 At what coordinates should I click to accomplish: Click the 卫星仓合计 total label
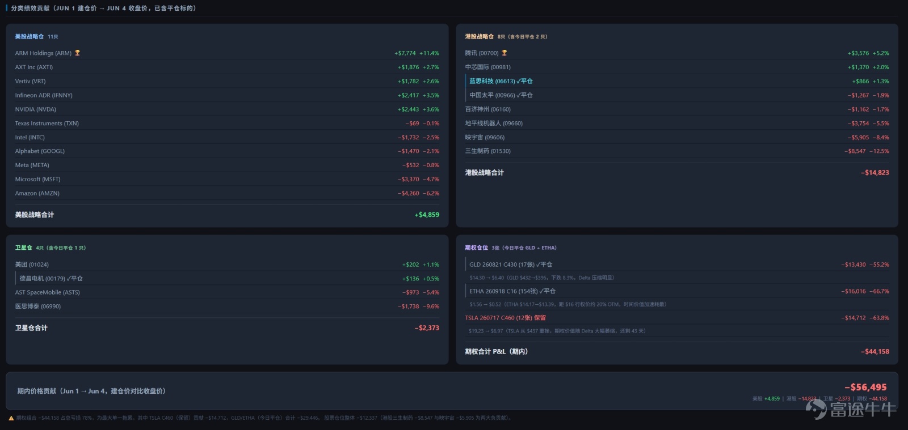31,328
